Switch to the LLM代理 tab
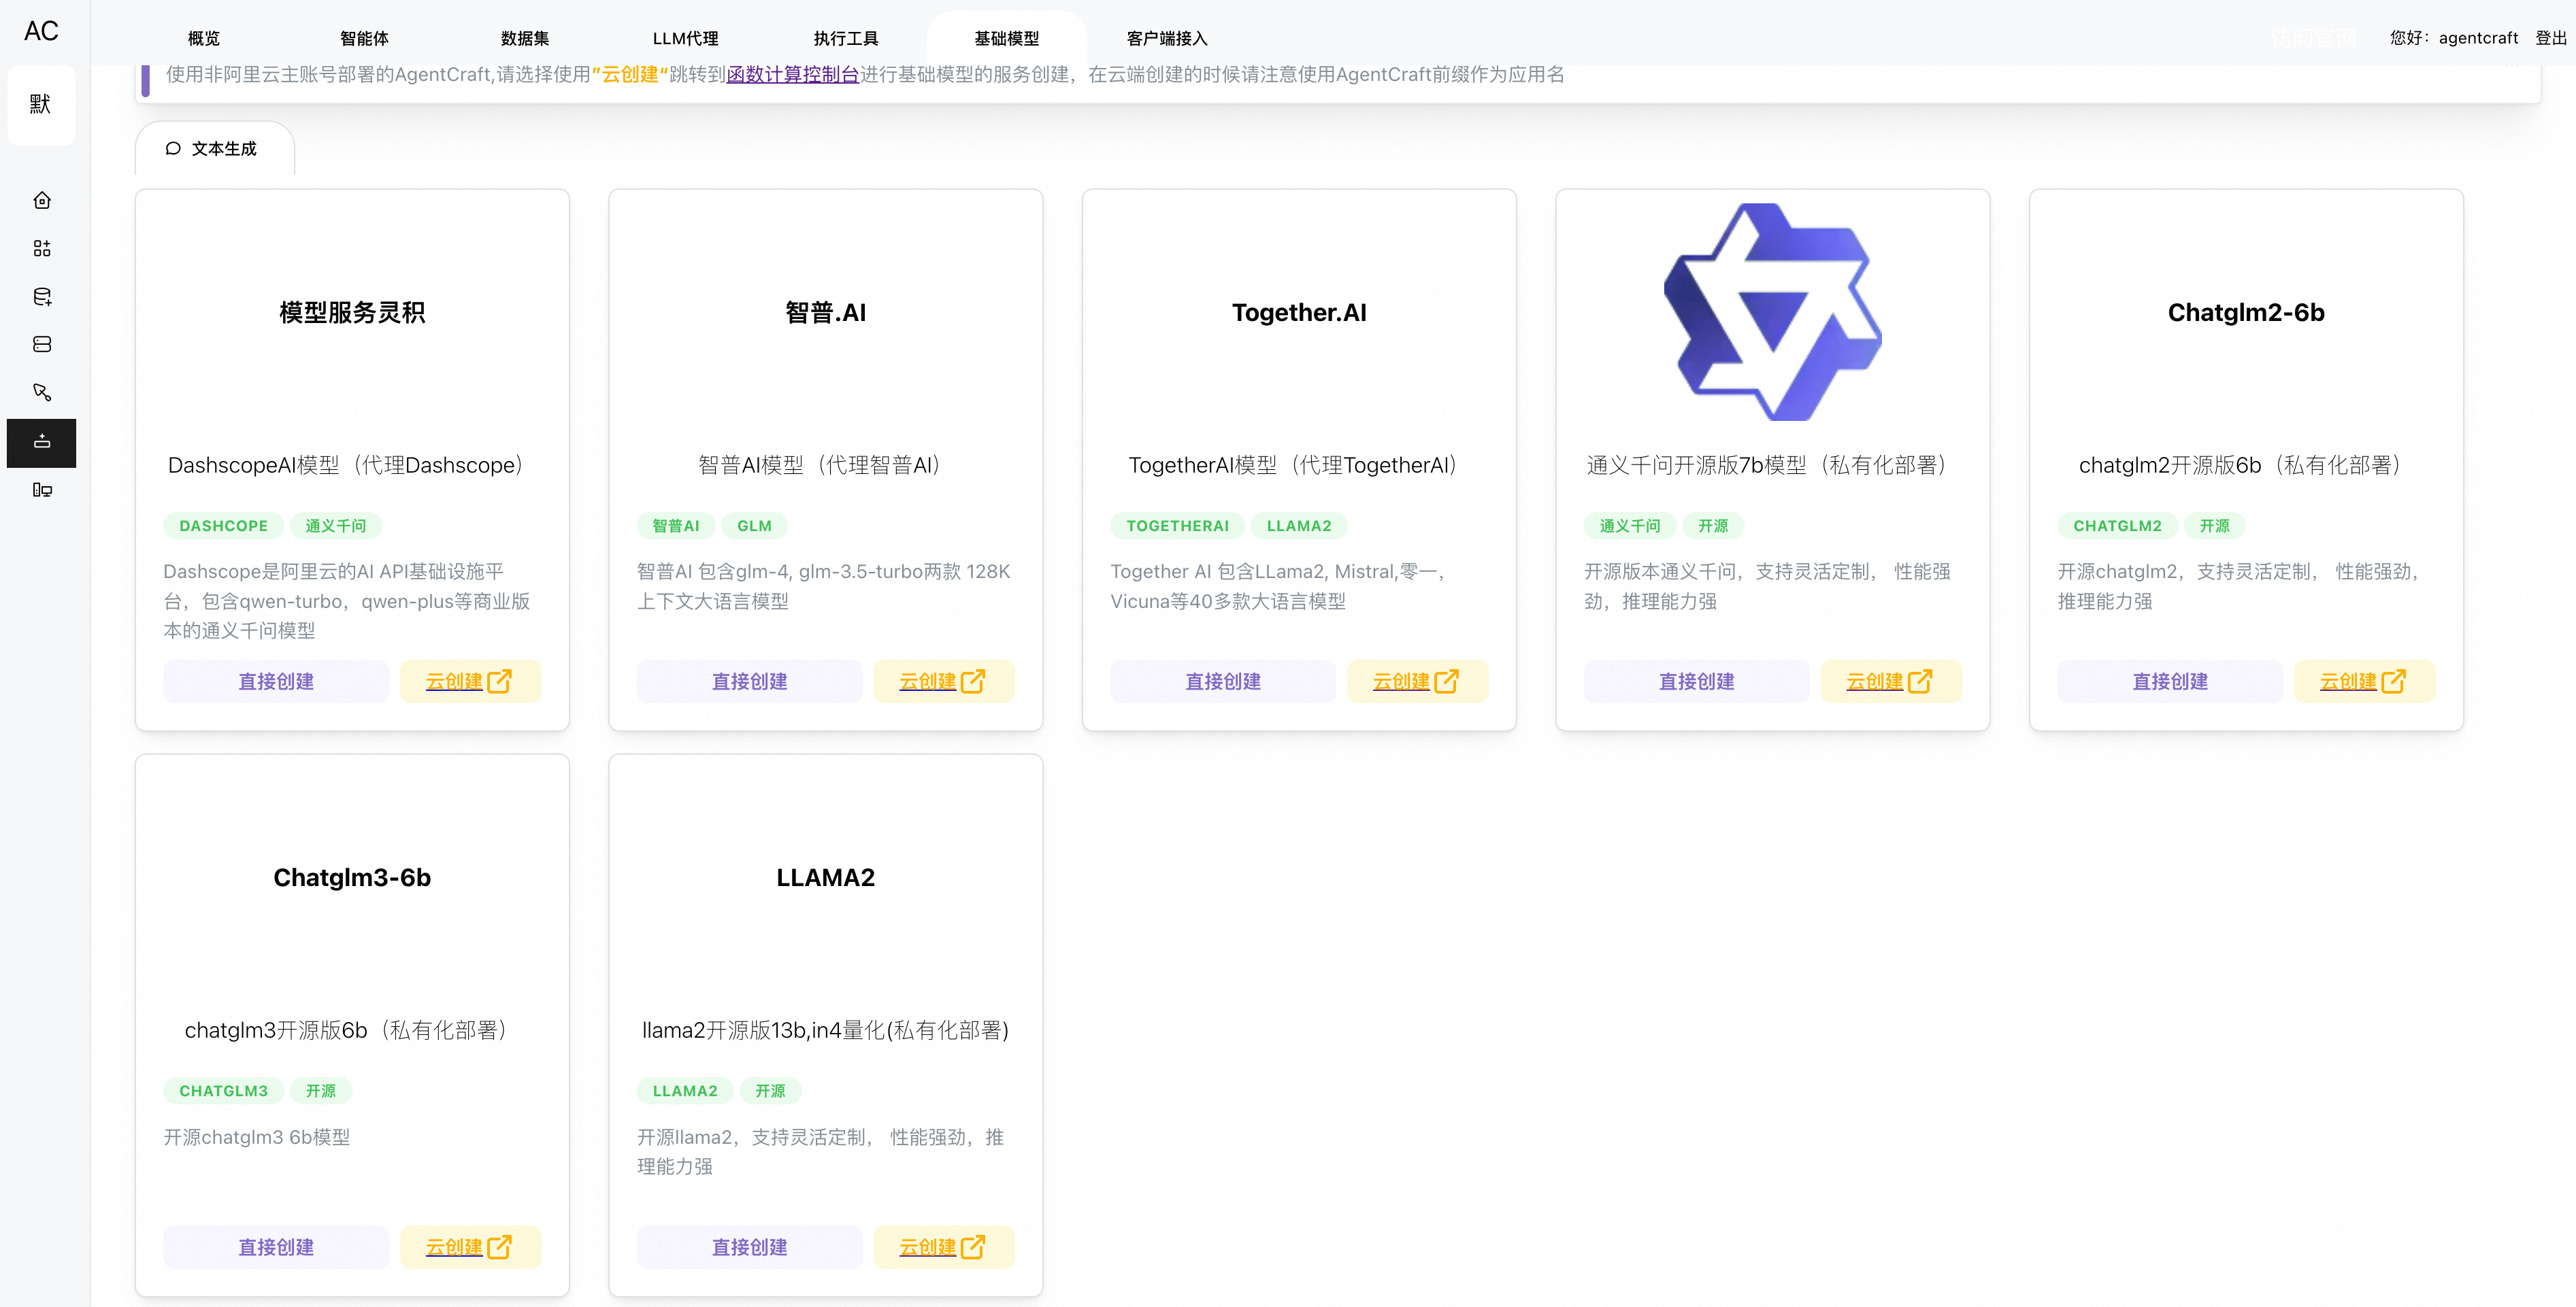The height and width of the screenshot is (1307, 2576). (686, 38)
